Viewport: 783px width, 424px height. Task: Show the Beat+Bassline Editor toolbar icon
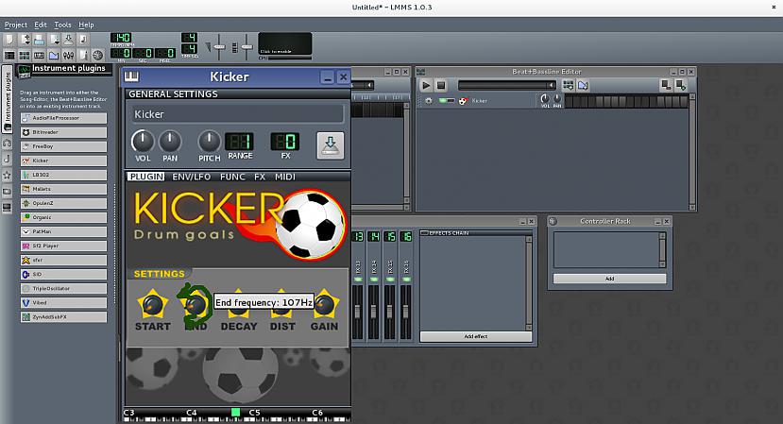[25, 55]
